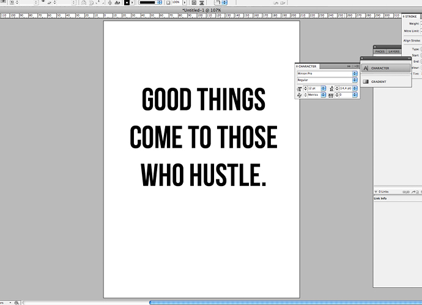Click the tracking field showing 0
The width and height of the screenshot is (422, 305).
pyautogui.click(x=346, y=95)
